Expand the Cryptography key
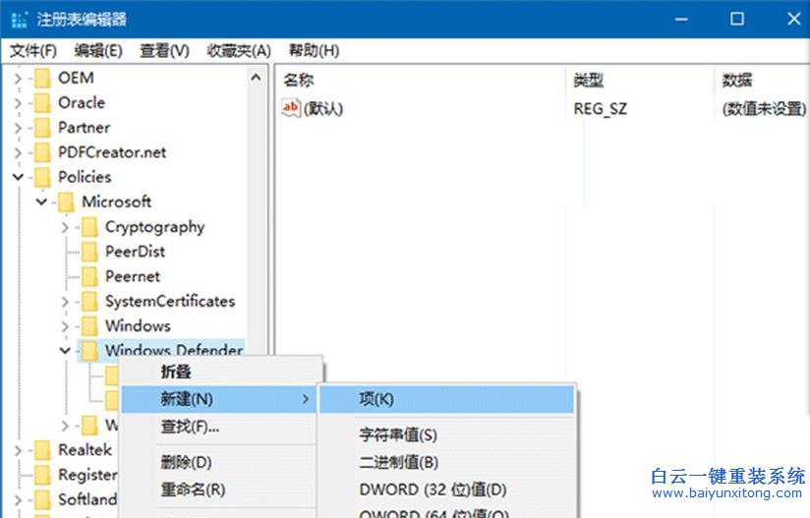This screenshot has width=810, height=518. click(x=65, y=227)
